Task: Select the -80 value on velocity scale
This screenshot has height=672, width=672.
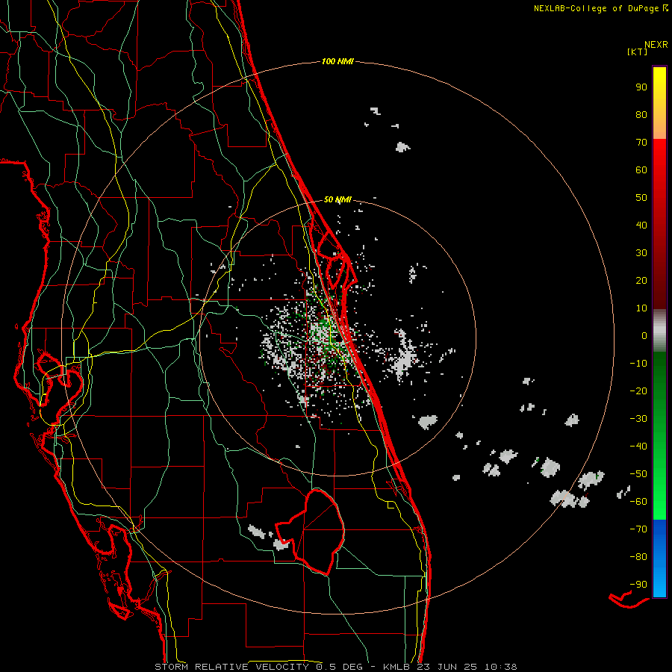Action: tap(638, 557)
